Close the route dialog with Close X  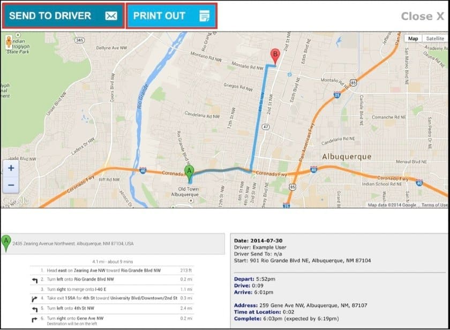point(422,16)
